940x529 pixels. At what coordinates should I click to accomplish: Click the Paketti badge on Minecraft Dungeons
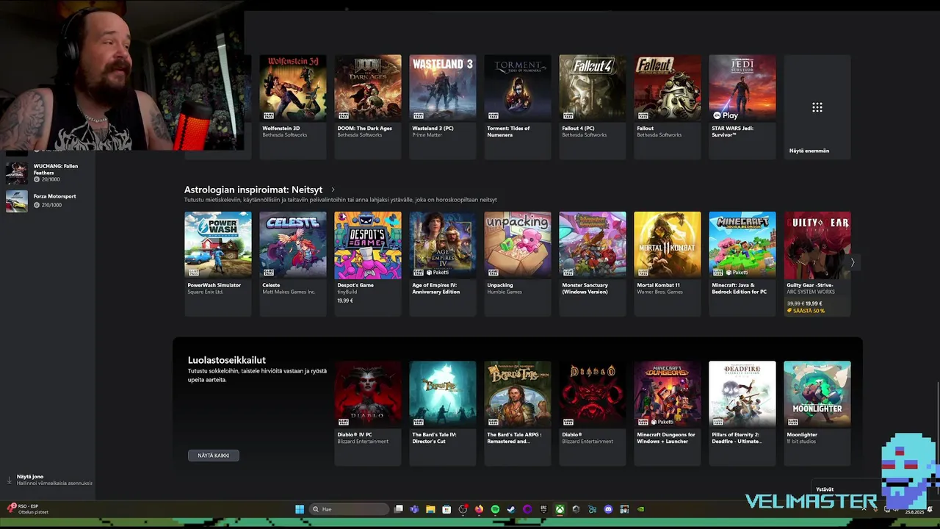pyautogui.click(x=662, y=422)
